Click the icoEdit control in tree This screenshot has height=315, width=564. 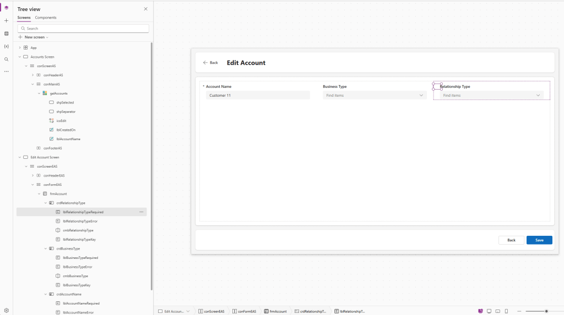(x=61, y=120)
